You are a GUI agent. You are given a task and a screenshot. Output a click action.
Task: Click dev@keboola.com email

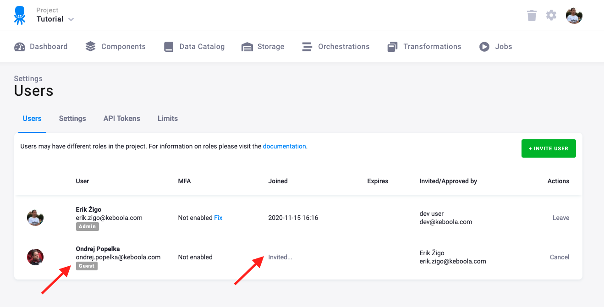pos(446,222)
